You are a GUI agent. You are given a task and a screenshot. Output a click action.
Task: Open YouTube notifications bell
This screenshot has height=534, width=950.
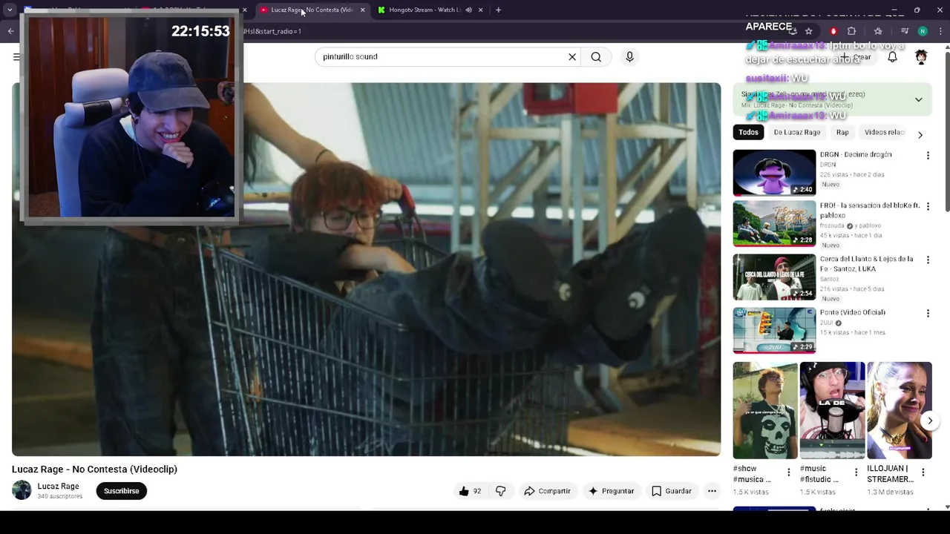892,57
